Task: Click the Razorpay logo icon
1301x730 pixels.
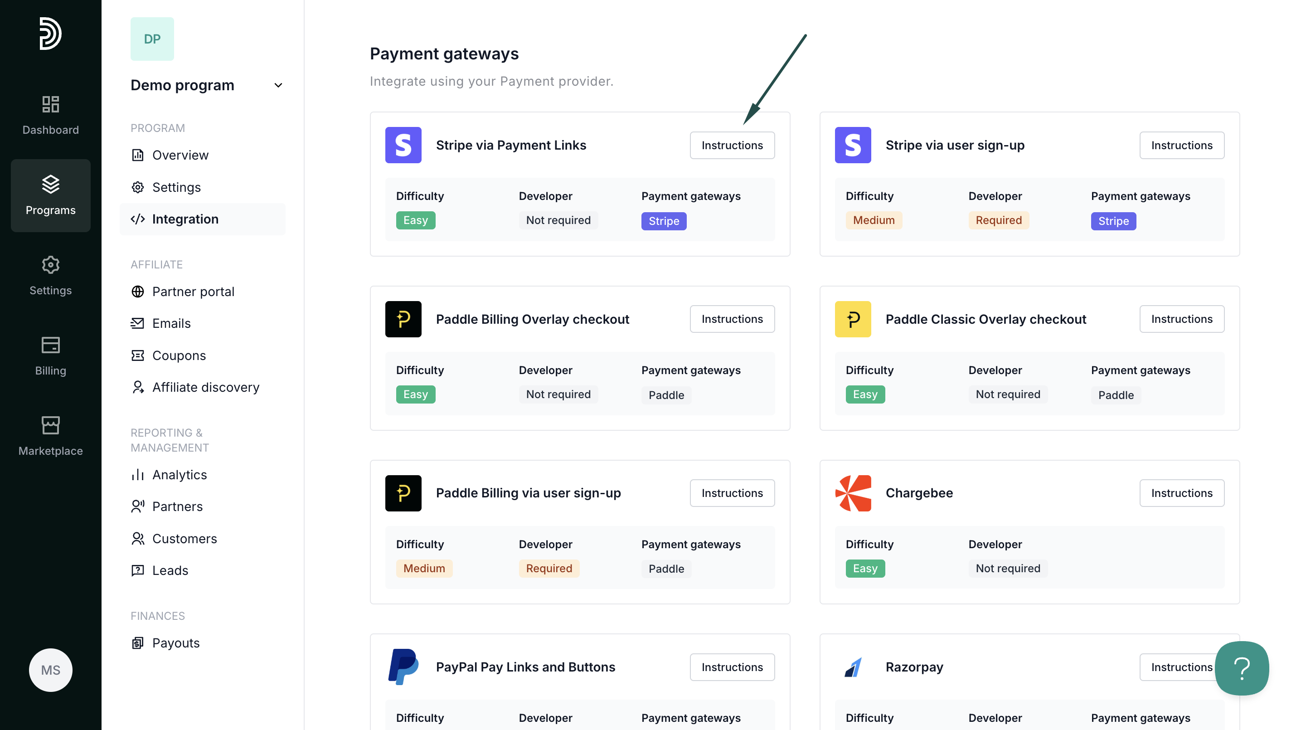Action: [x=853, y=667]
